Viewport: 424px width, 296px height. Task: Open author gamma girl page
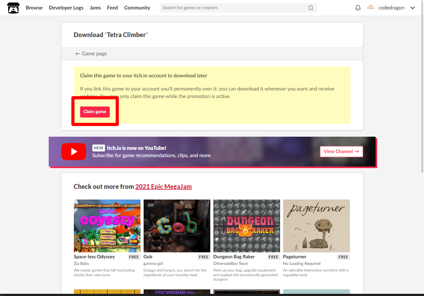153,264
